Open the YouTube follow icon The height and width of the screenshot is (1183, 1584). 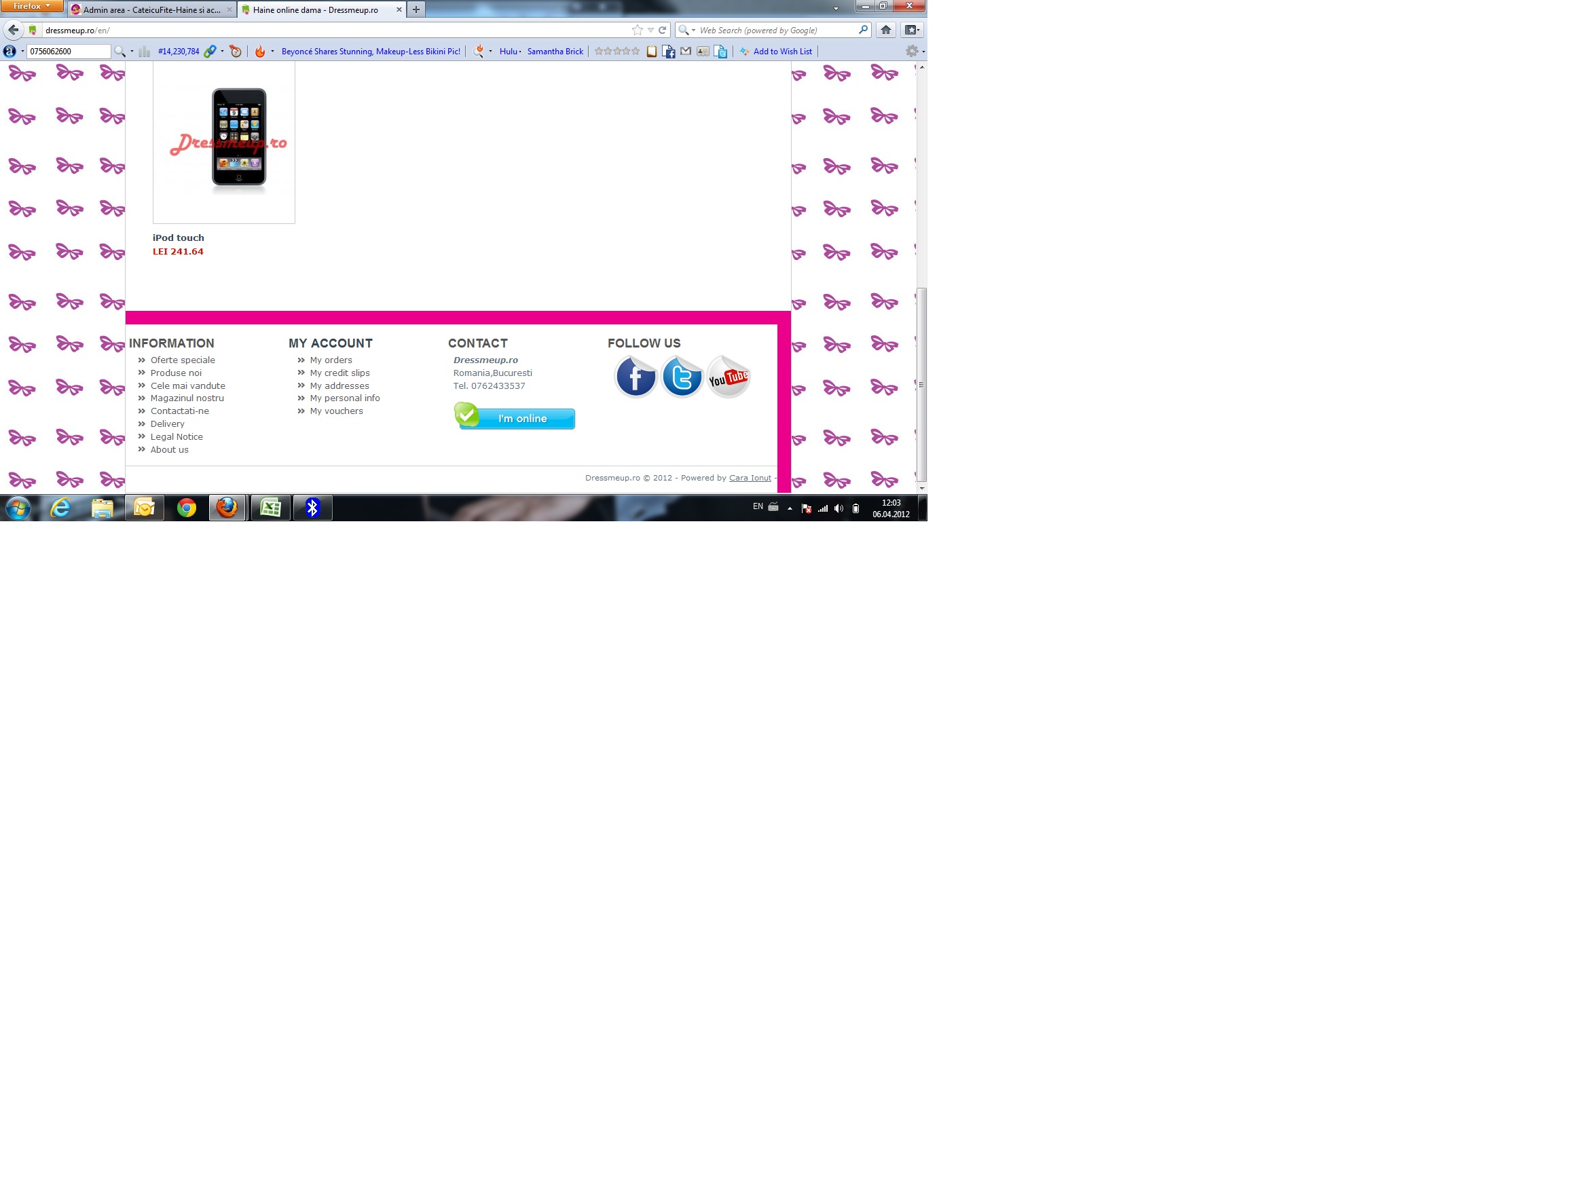[x=728, y=377]
